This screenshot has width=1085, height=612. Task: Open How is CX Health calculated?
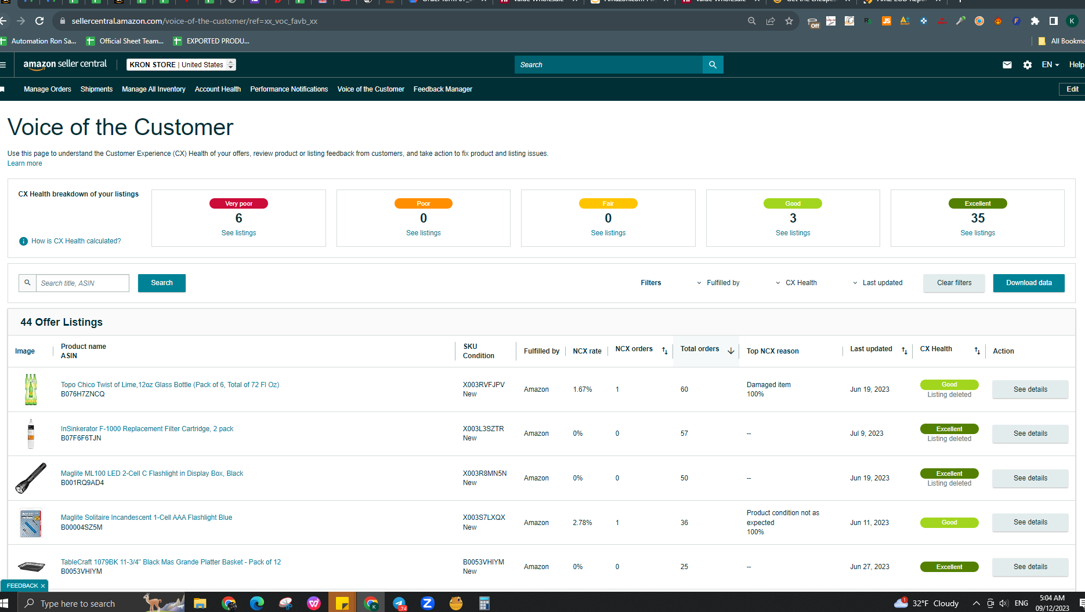[x=76, y=241]
